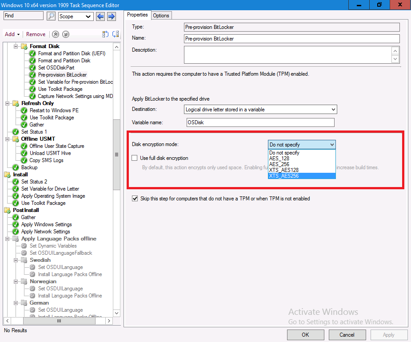Select Apply Network Settings step
411x342 pixels.
coord(46,232)
